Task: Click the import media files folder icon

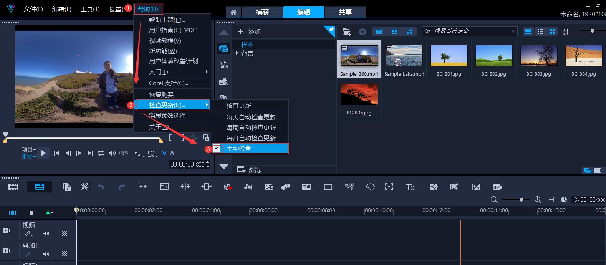Action: 347,31
